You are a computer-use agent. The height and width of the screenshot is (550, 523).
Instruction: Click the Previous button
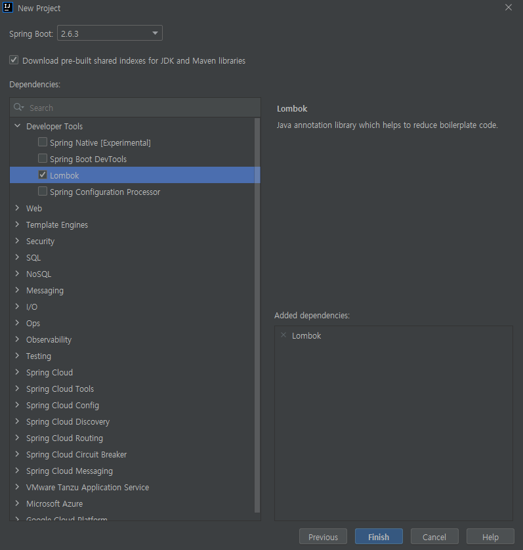(323, 537)
